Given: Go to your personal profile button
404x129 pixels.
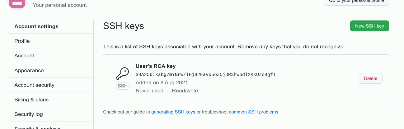Looking at the screenshot, I should [x=356, y=2].
